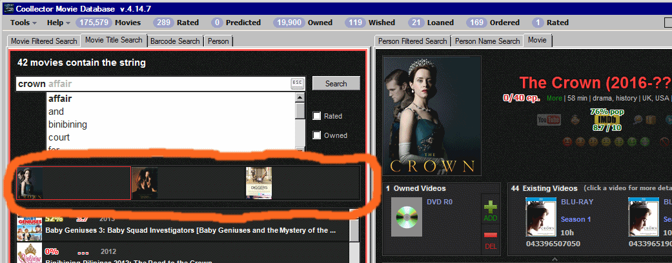
Task: Open the YouTube trailer icon
Action: (x=549, y=120)
